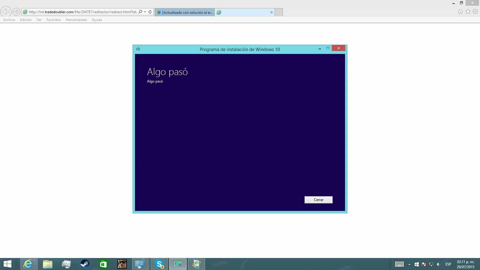The width and height of the screenshot is (480, 270).
Task: Open the Windows installer taskbar icon
Action: pyautogui.click(x=196, y=264)
